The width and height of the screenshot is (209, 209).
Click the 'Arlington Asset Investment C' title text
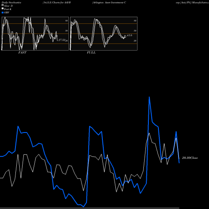[109, 3]
